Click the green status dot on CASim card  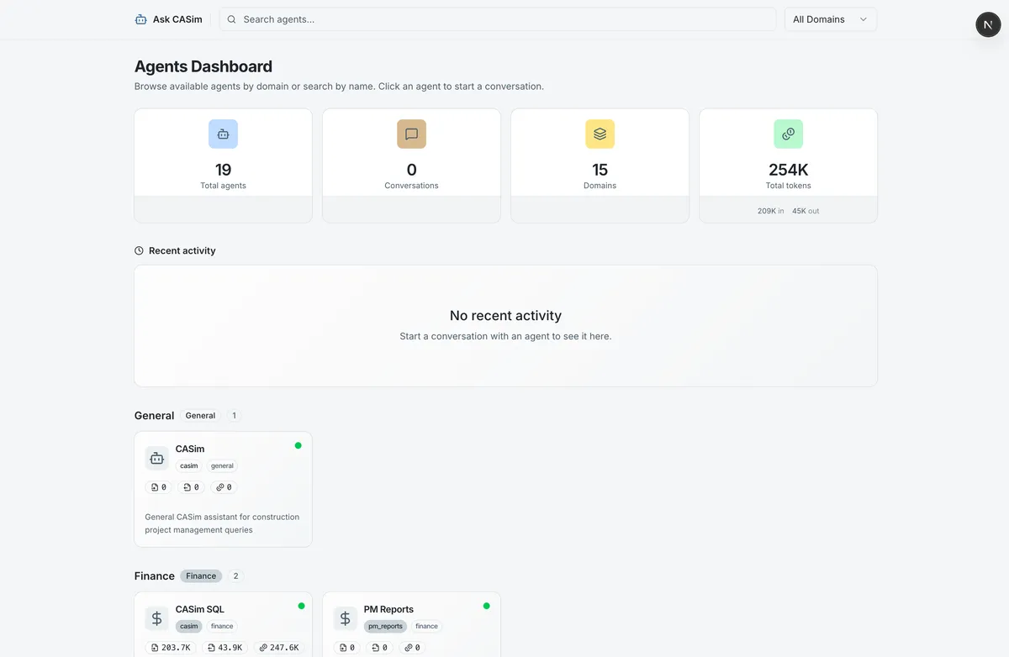[x=298, y=445]
